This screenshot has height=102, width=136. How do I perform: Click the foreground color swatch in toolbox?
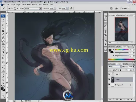[x=2, y=88]
